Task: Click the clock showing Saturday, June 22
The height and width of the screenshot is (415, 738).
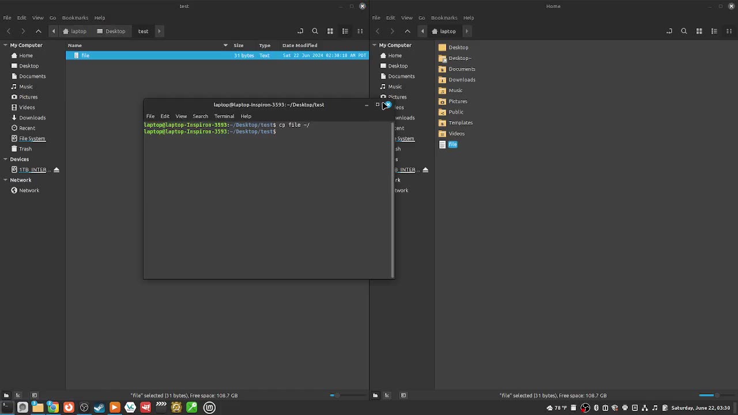Action: coord(701,408)
